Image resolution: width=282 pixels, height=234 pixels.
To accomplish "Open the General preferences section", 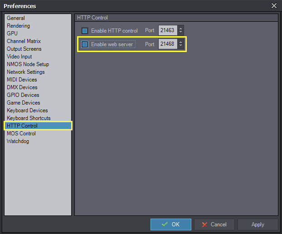I will click(x=16, y=18).
